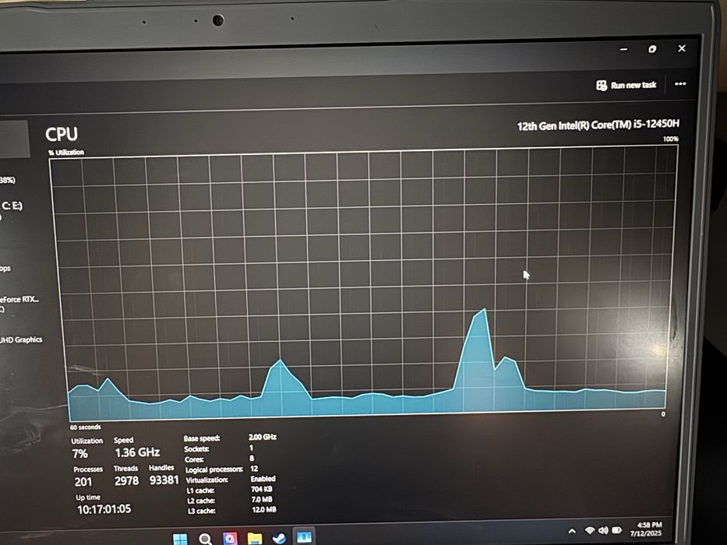Launch Steam from the taskbar
Image resolution: width=727 pixels, height=545 pixels.
click(x=279, y=538)
